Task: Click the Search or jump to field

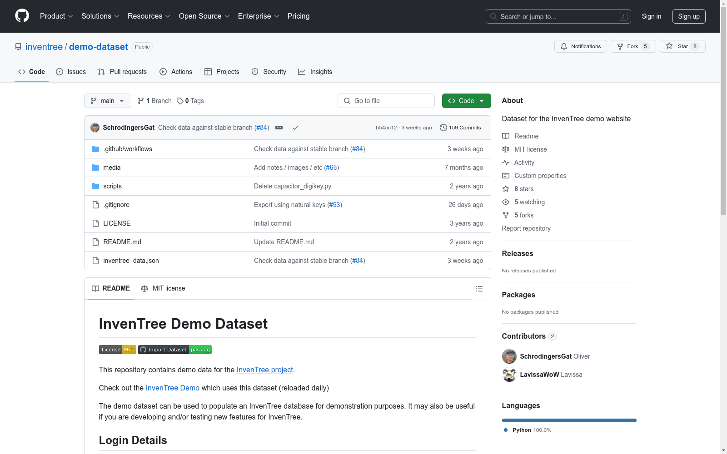Action: (558, 16)
